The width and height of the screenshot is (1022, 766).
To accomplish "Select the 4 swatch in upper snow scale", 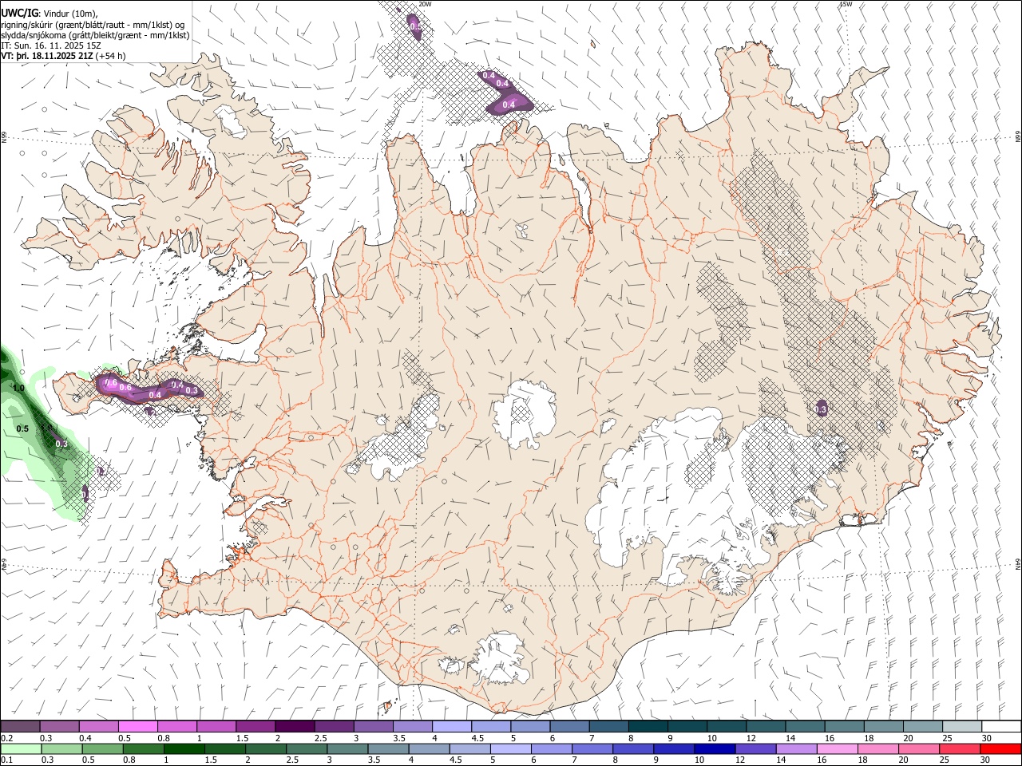I will point(452,726).
